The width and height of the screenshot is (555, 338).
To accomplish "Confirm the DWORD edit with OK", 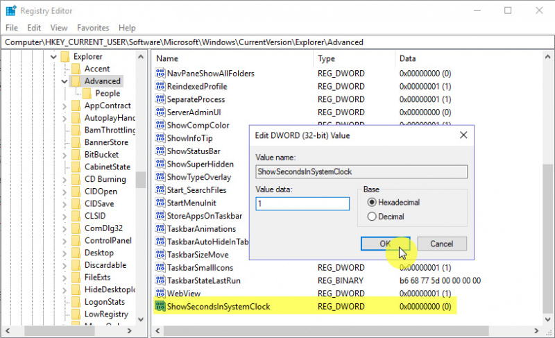I will (x=385, y=244).
